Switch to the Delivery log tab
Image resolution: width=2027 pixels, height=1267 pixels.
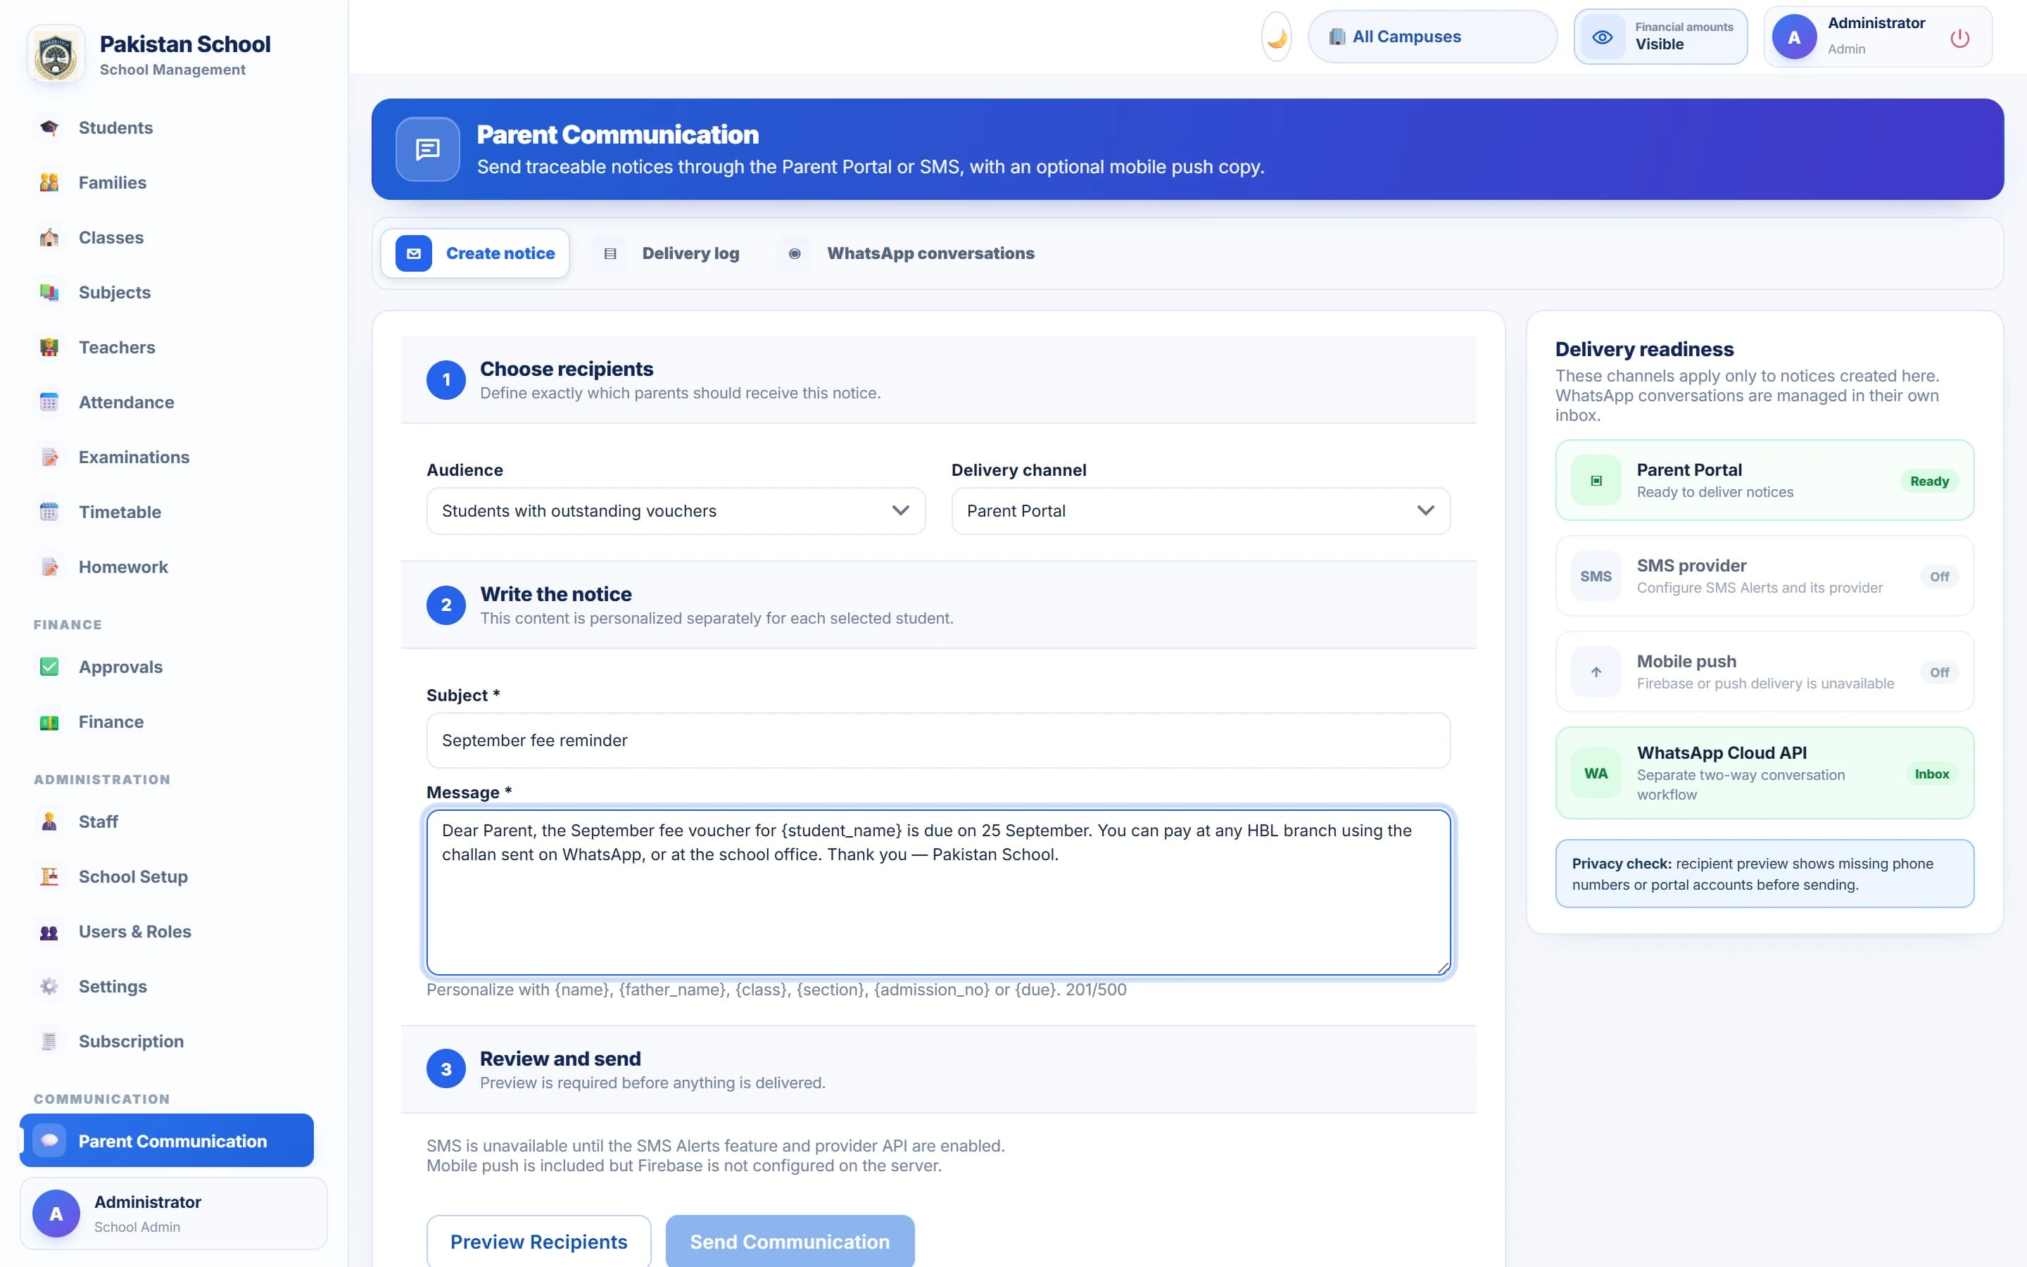click(667, 253)
